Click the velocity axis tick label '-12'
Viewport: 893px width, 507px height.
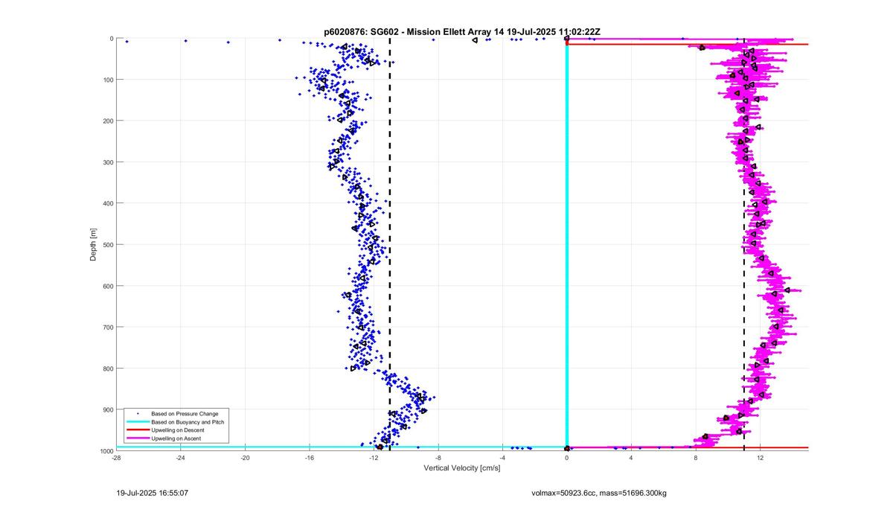pos(374,458)
